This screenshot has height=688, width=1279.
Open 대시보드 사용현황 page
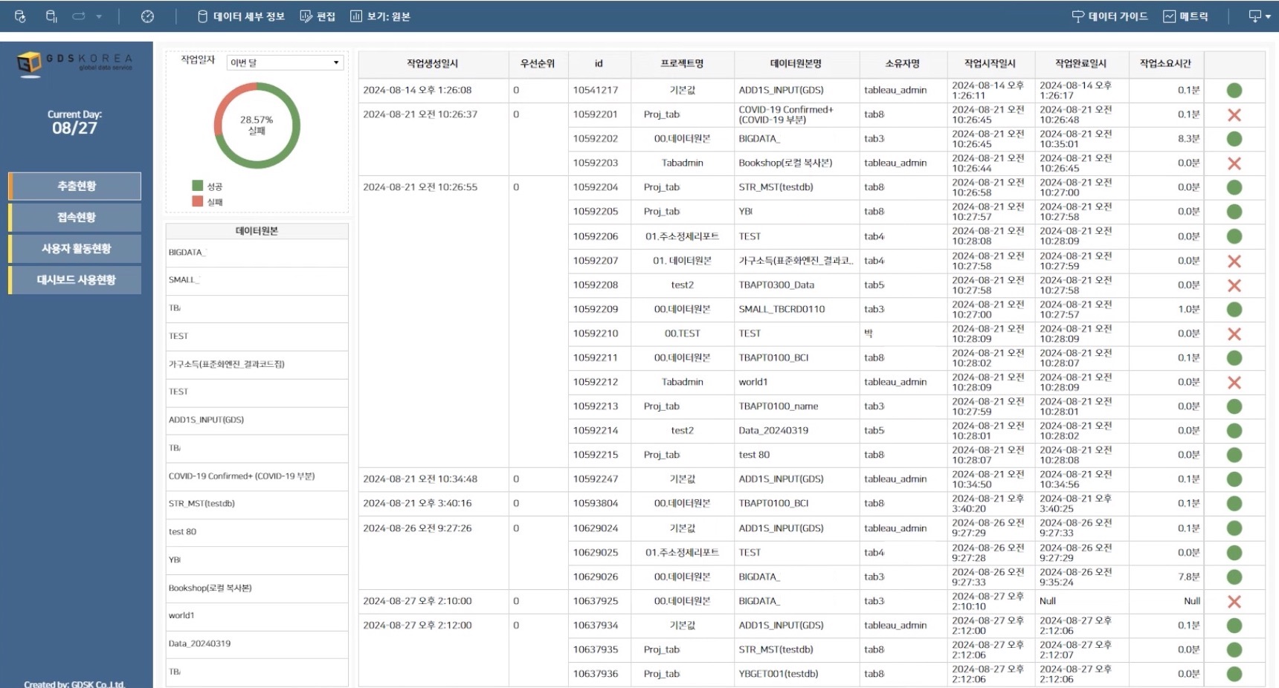pos(76,279)
